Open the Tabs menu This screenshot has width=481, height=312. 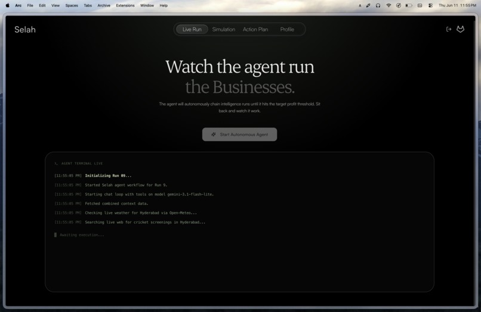tap(88, 5)
